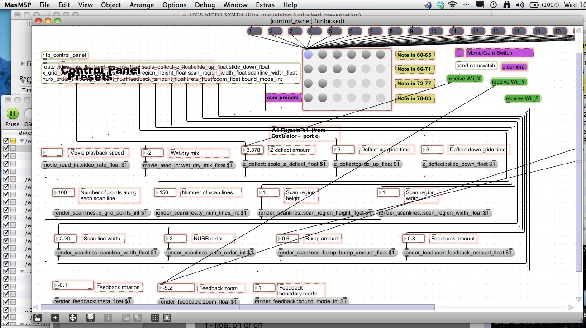Select the second preset in the top row

pyautogui.click(x=323, y=55)
